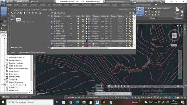Toggle lock icon for layer A-BLDG-UTIL

83,29
